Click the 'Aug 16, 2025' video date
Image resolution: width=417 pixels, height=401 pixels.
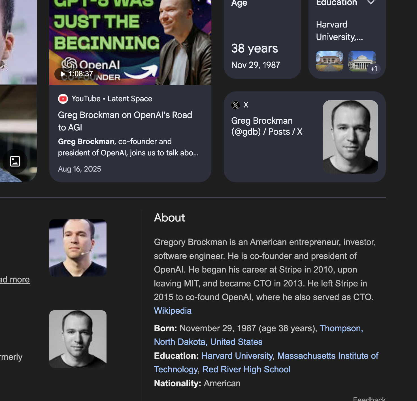click(80, 169)
